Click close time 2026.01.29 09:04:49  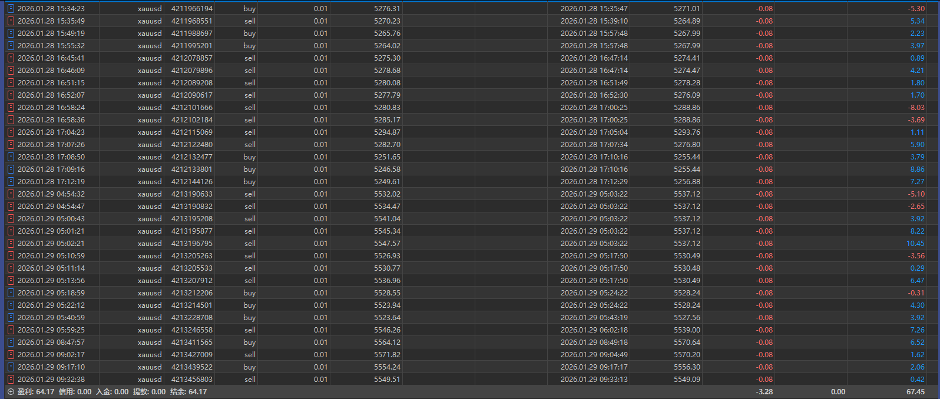pyautogui.click(x=594, y=355)
